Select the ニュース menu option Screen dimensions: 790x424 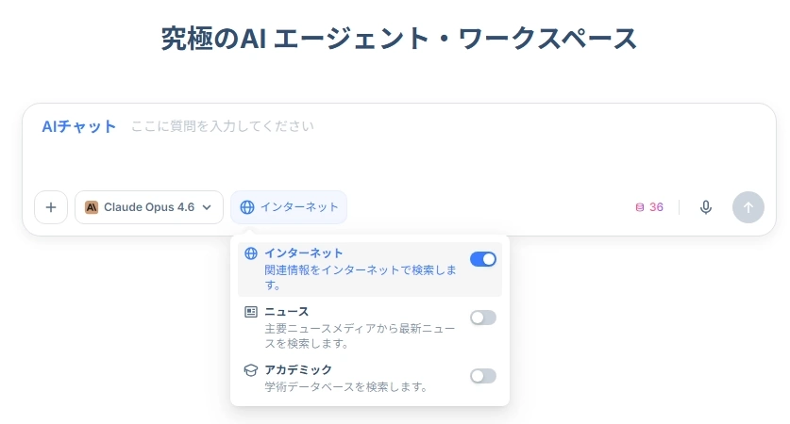(287, 312)
